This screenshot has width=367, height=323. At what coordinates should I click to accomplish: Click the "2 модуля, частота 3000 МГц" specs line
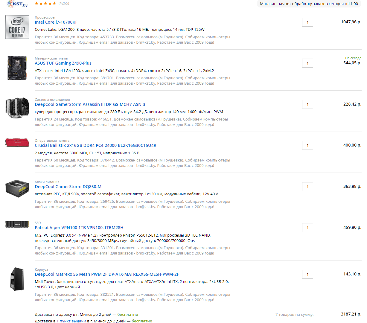[x=87, y=153]
